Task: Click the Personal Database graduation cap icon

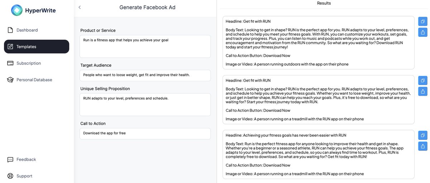Action: tap(10, 80)
